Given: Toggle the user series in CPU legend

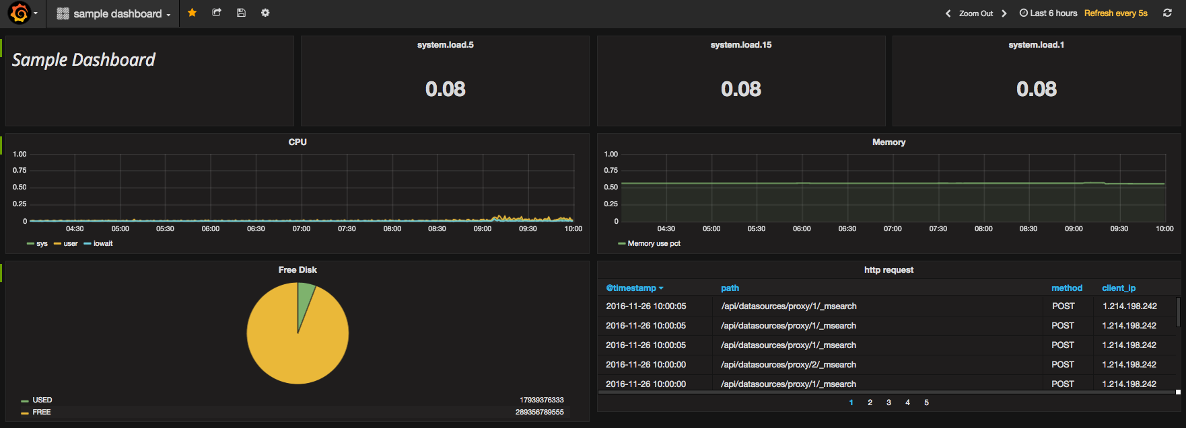Looking at the screenshot, I should pyautogui.click(x=71, y=243).
